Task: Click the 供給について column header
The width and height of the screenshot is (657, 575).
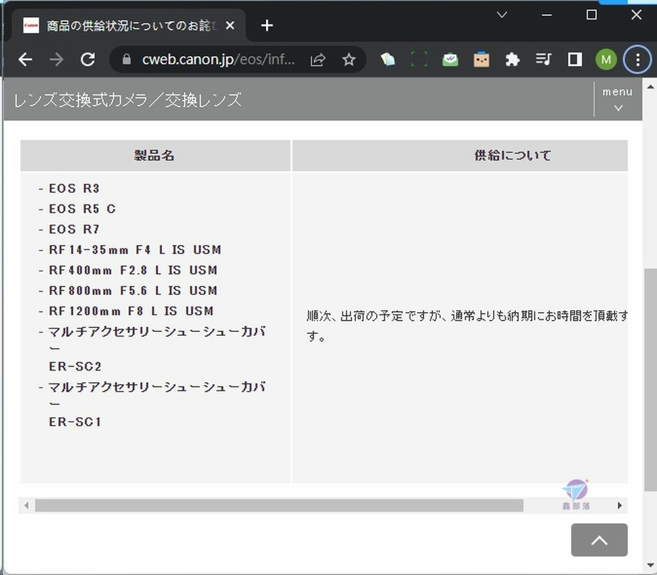Action: pyautogui.click(x=459, y=156)
